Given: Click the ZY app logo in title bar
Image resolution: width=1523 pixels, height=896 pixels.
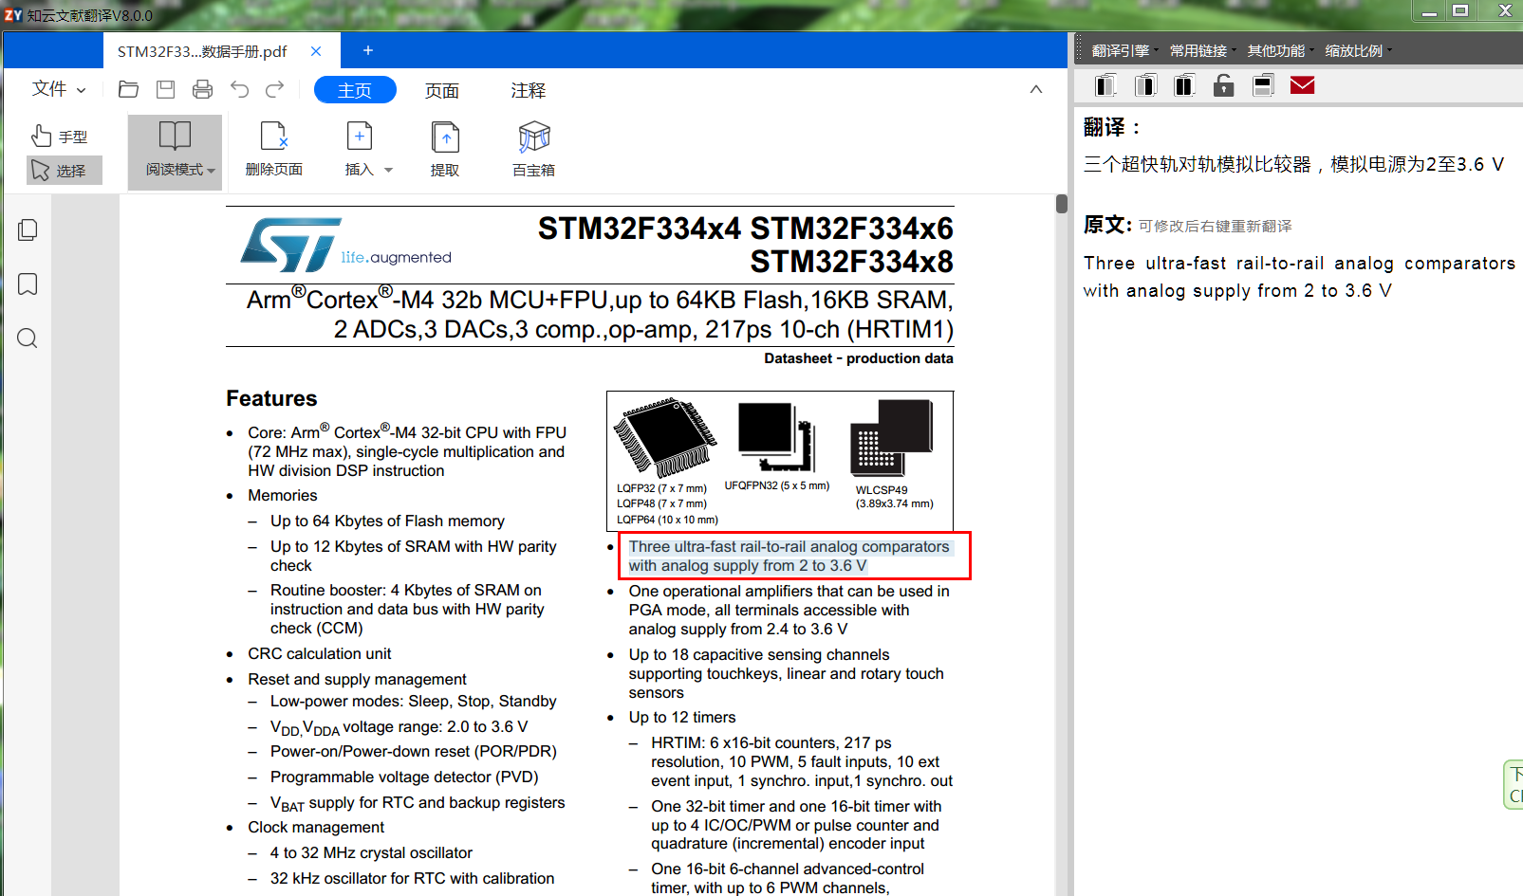Looking at the screenshot, I should (12, 14).
